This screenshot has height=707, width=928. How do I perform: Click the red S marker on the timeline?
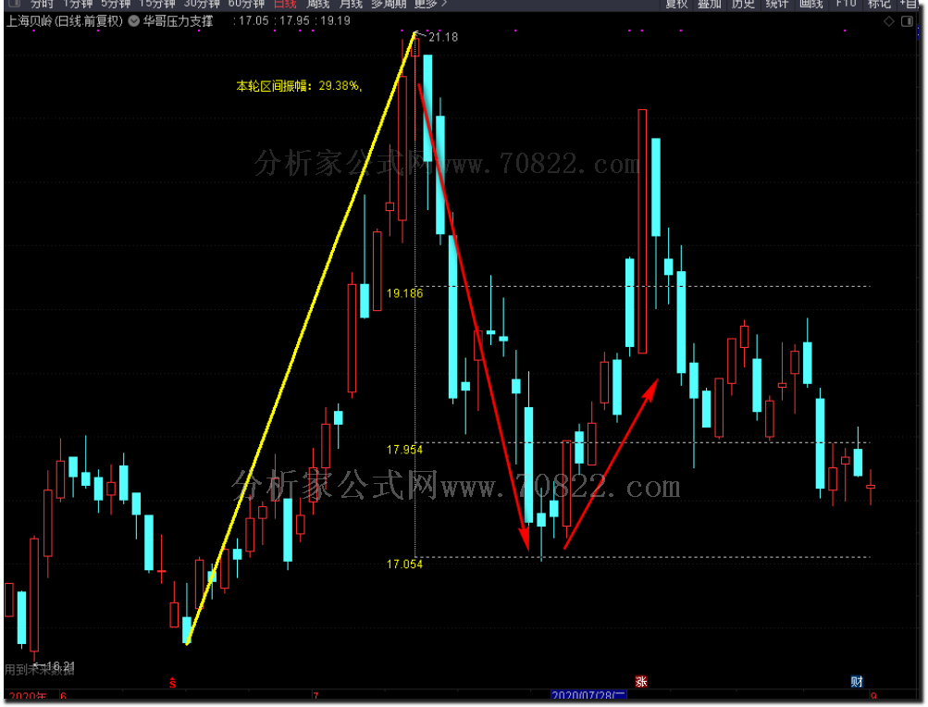pos(172,683)
